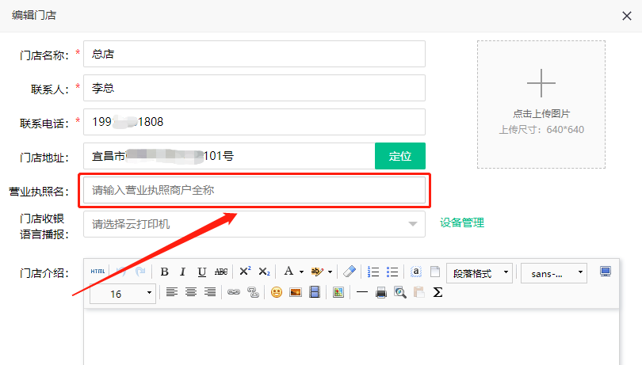Click the eraser clear formatting icon
This screenshot has width=642, height=365.
pyautogui.click(x=350, y=272)
